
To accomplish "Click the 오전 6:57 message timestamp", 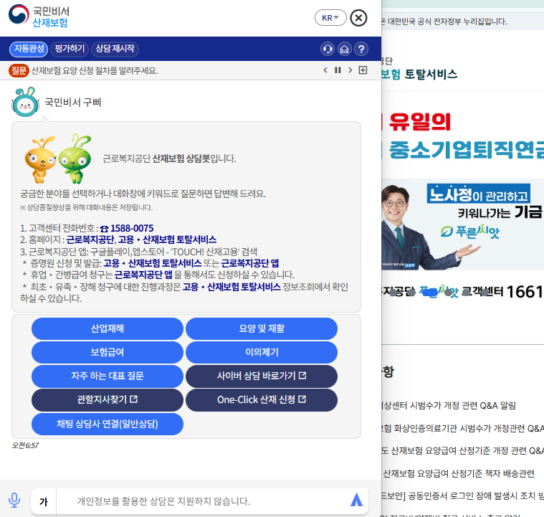I will coord(25,445).
